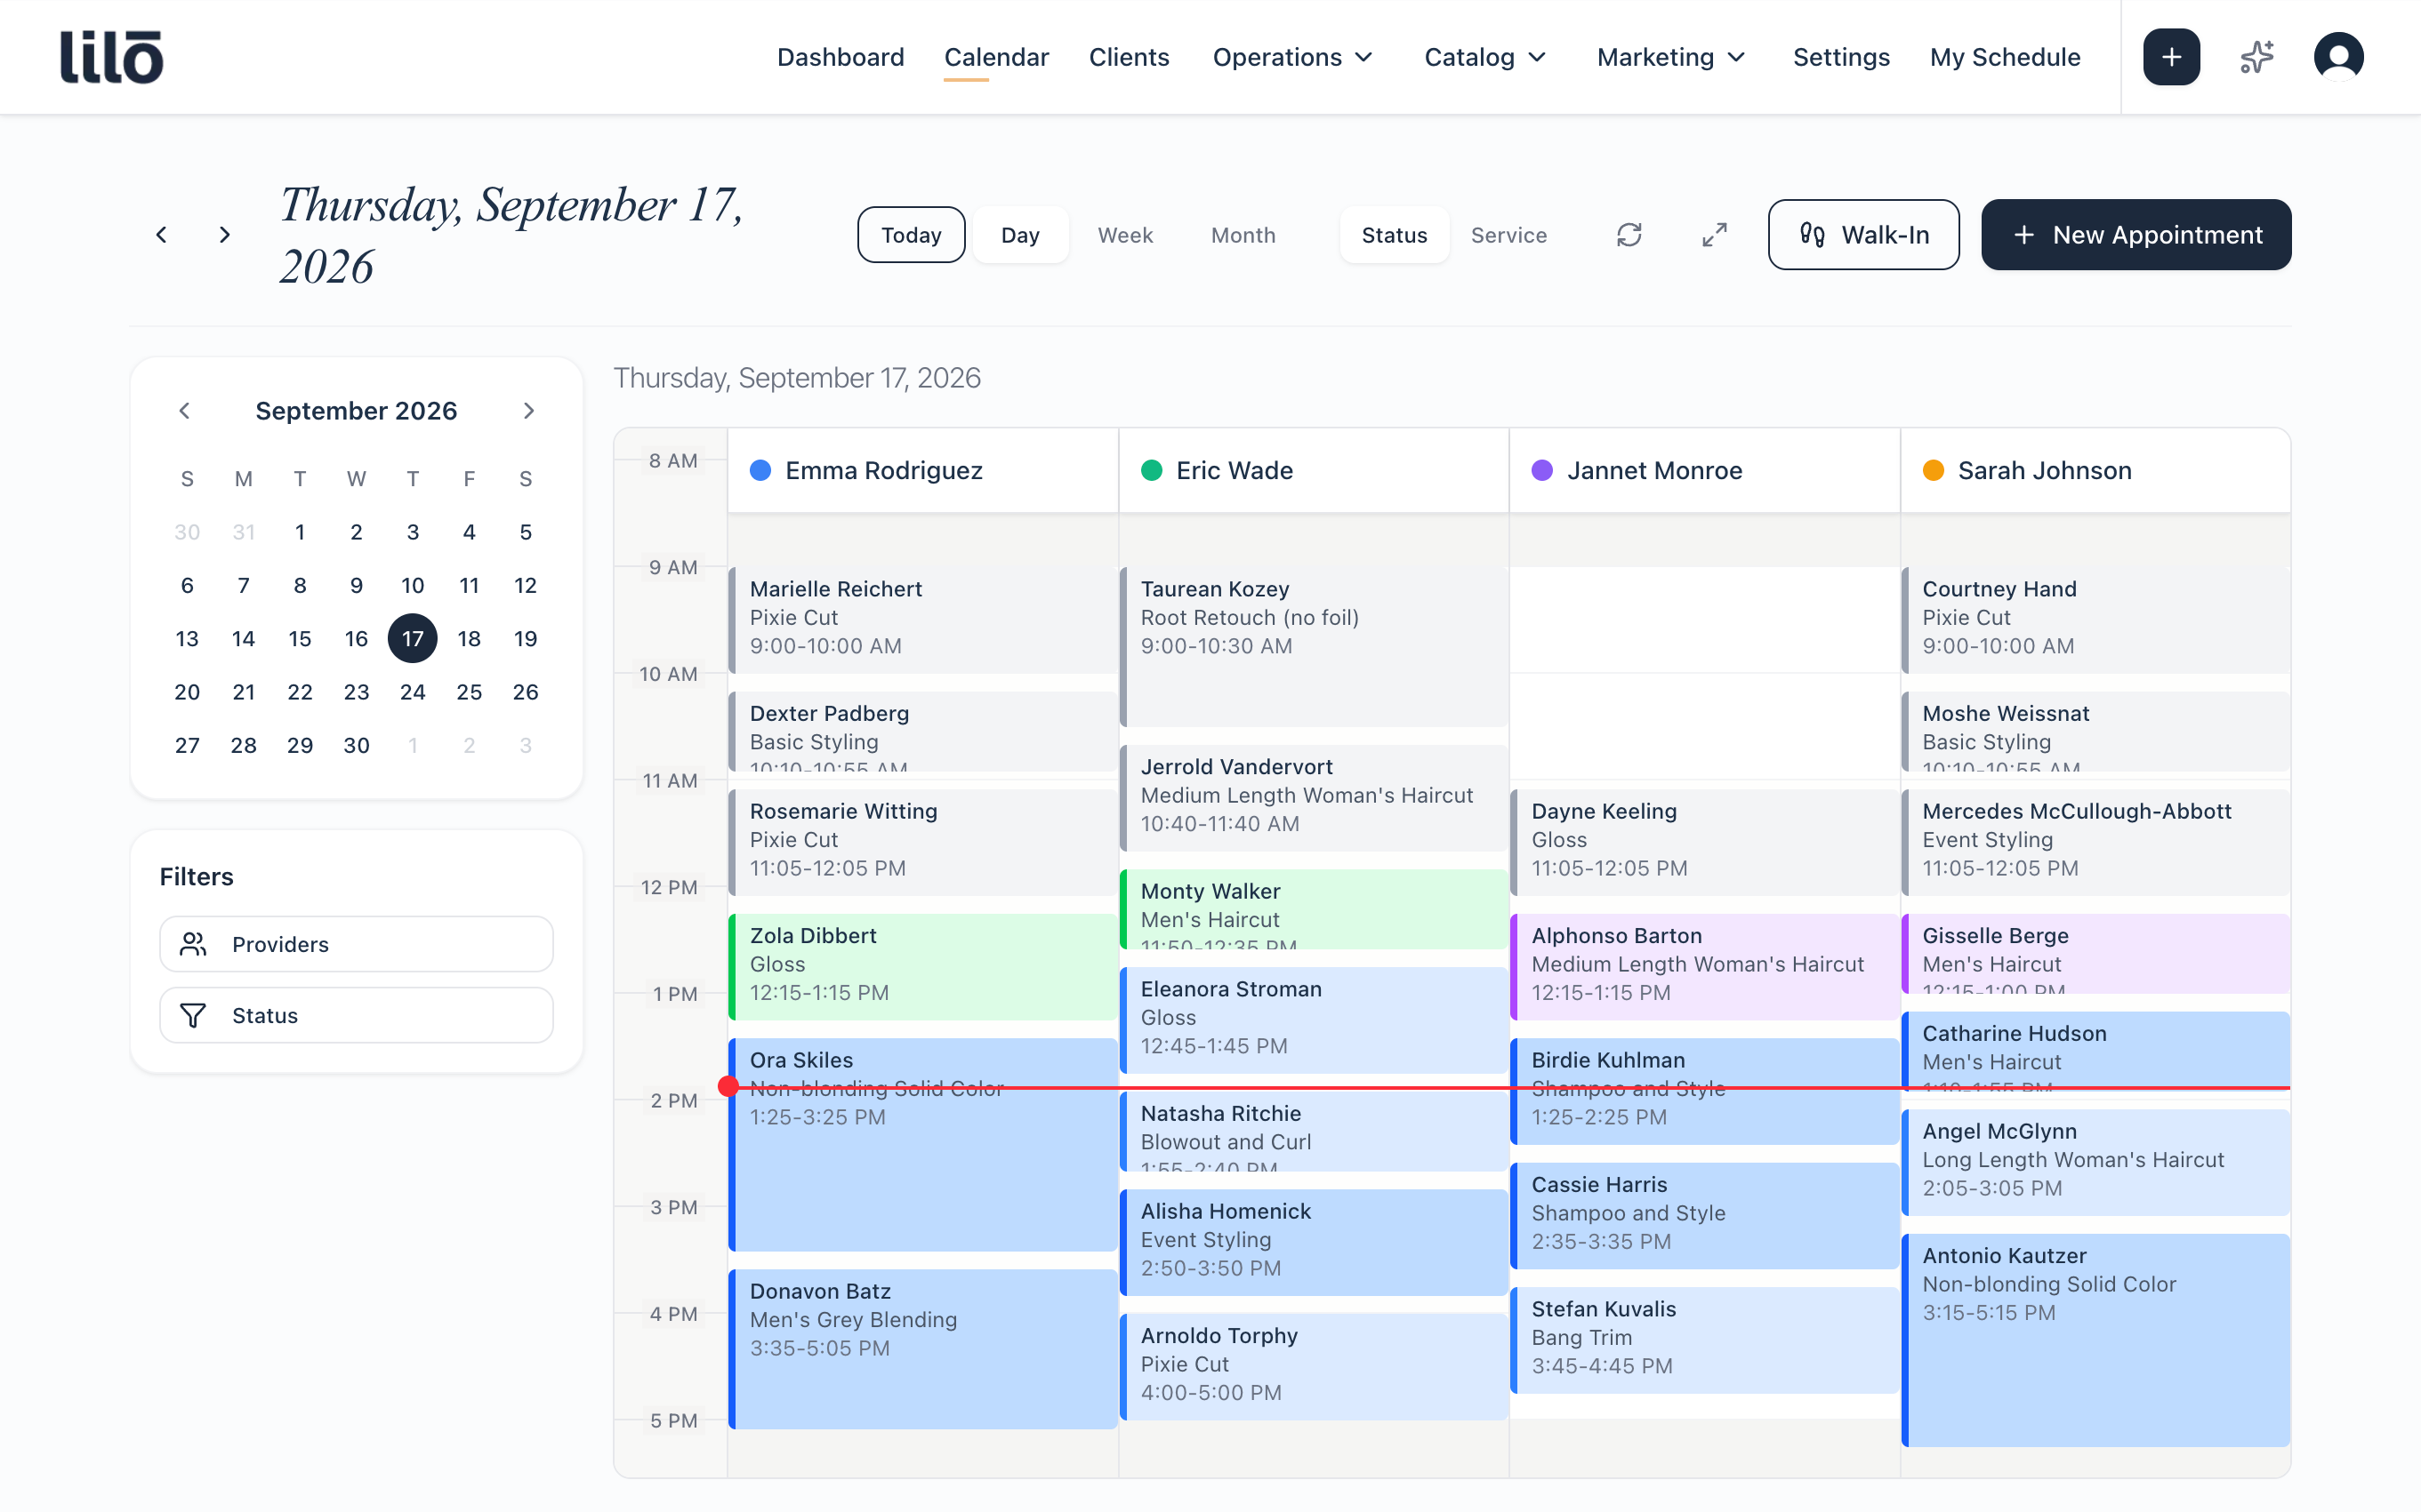Click the dark plus quick-add button

[x=2171, y=57]
